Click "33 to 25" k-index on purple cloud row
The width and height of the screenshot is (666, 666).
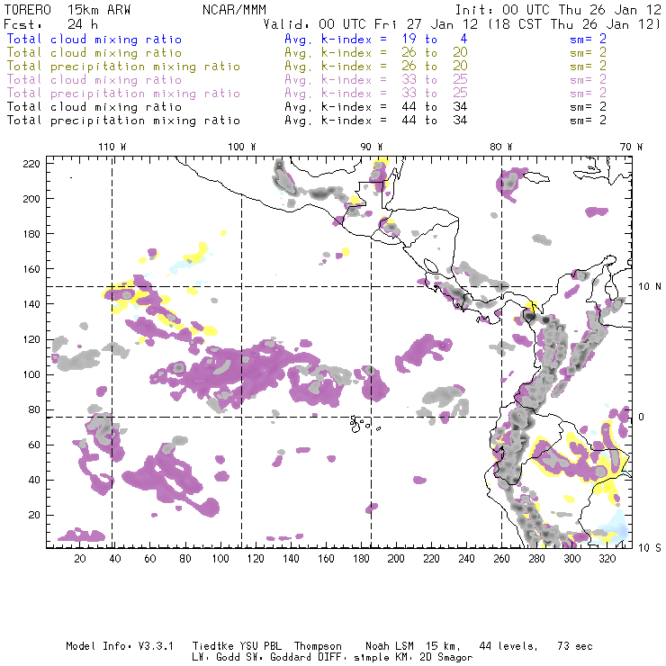click(435, 80)
